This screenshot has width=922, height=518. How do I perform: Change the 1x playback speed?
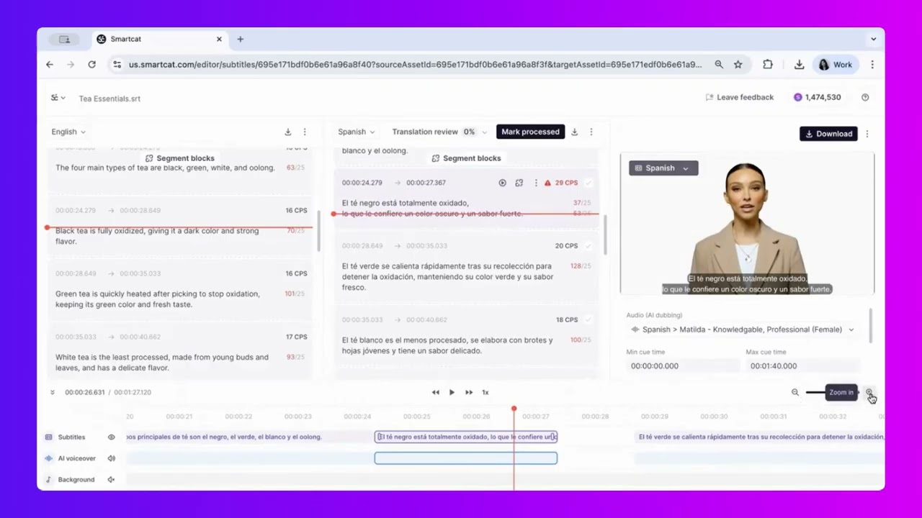485,392
